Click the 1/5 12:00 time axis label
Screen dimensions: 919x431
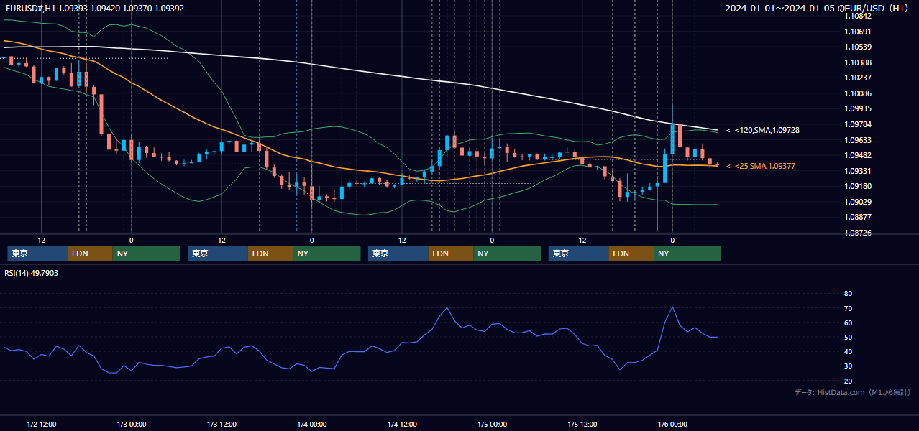[583, 425]
